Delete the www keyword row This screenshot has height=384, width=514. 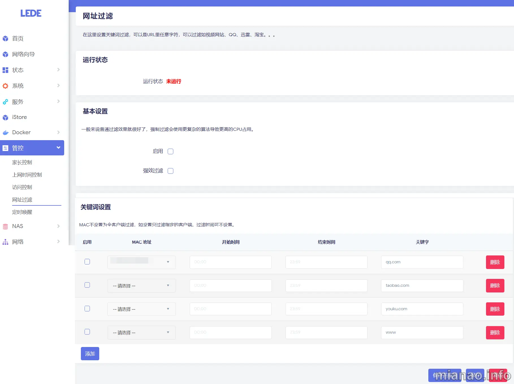coord(495,333)
